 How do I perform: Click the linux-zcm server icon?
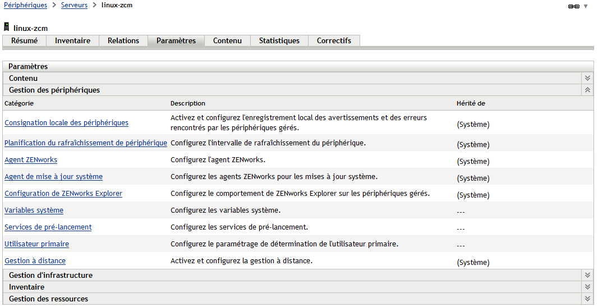pyautogui.click(x=7, y=27)
